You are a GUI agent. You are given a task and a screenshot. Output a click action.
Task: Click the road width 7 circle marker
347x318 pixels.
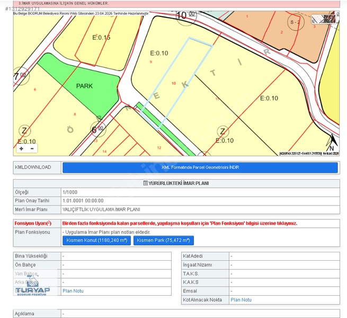[20, 76]
